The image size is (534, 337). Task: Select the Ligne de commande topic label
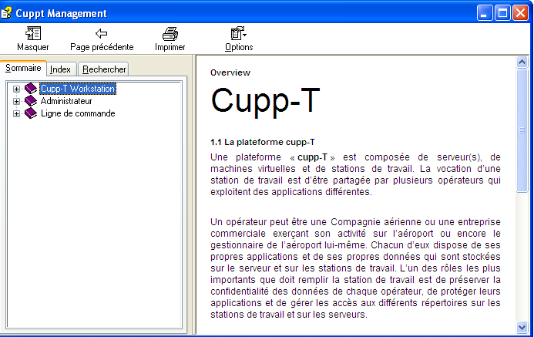pos(78,113)
